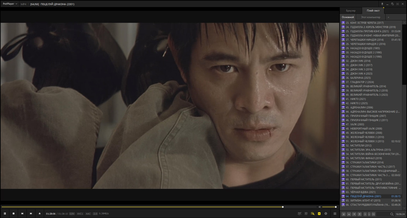Select КОНГ: ОСТРОВ ЧЕРЕПА (2017) in playlist
Image resolution: width=407 pixels, height=218 pixels.
[371, 23]
